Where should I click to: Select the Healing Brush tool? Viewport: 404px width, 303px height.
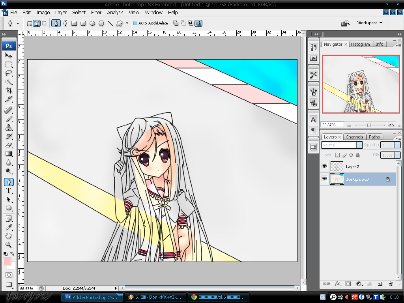pyautogui.click(x=9, y=110)
